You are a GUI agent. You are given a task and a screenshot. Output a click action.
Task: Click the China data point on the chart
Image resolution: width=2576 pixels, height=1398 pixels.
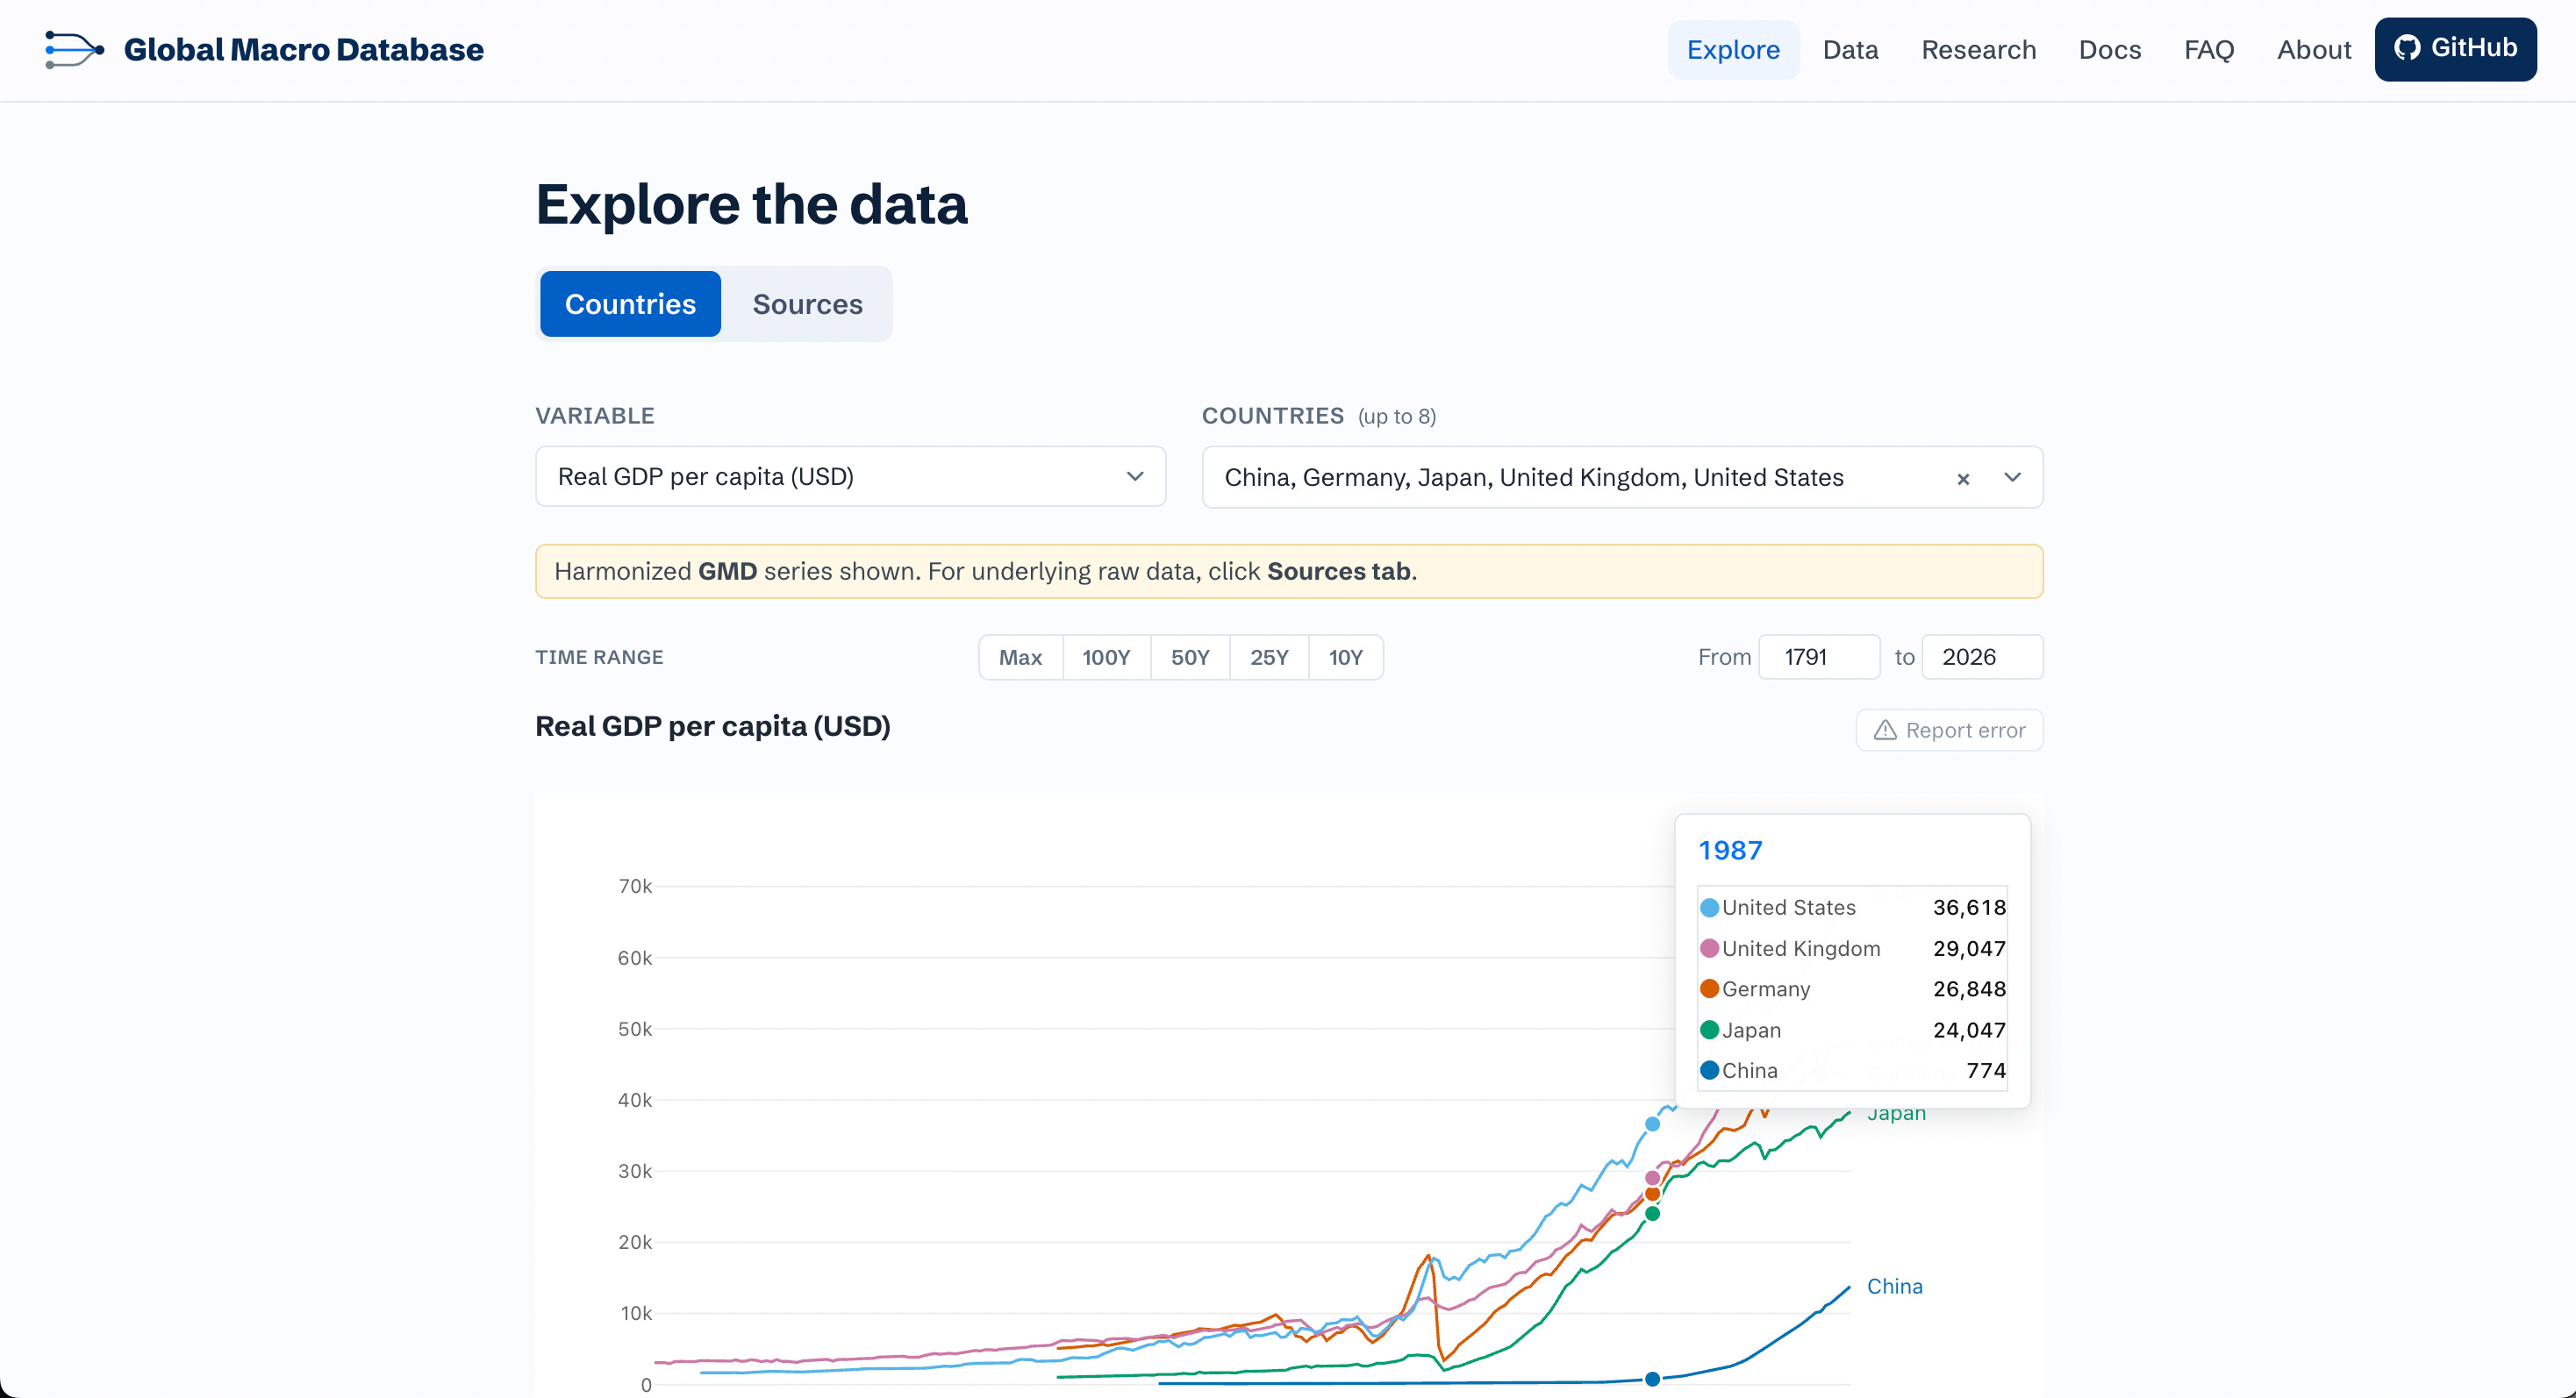[1652, 1379]
